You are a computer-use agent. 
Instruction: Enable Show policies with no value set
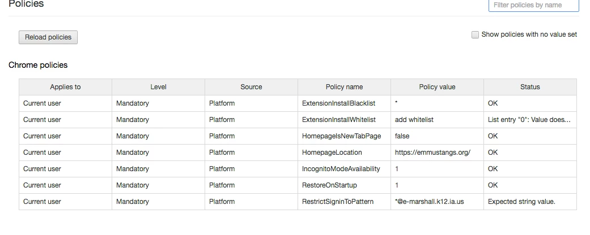coord(476,35)
